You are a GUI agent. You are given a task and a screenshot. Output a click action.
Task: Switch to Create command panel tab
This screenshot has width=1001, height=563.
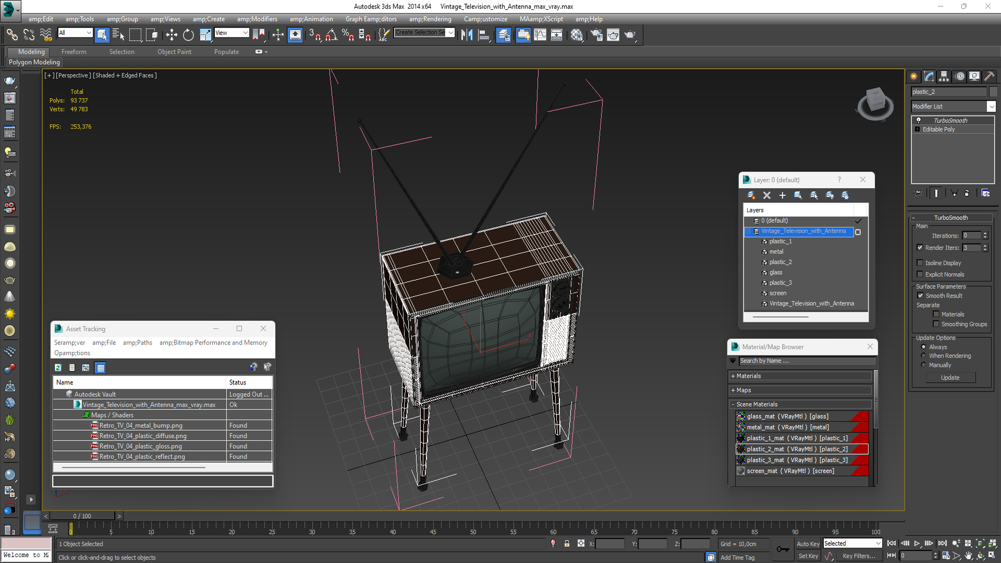pyautogui.click(x=914, y=76)
